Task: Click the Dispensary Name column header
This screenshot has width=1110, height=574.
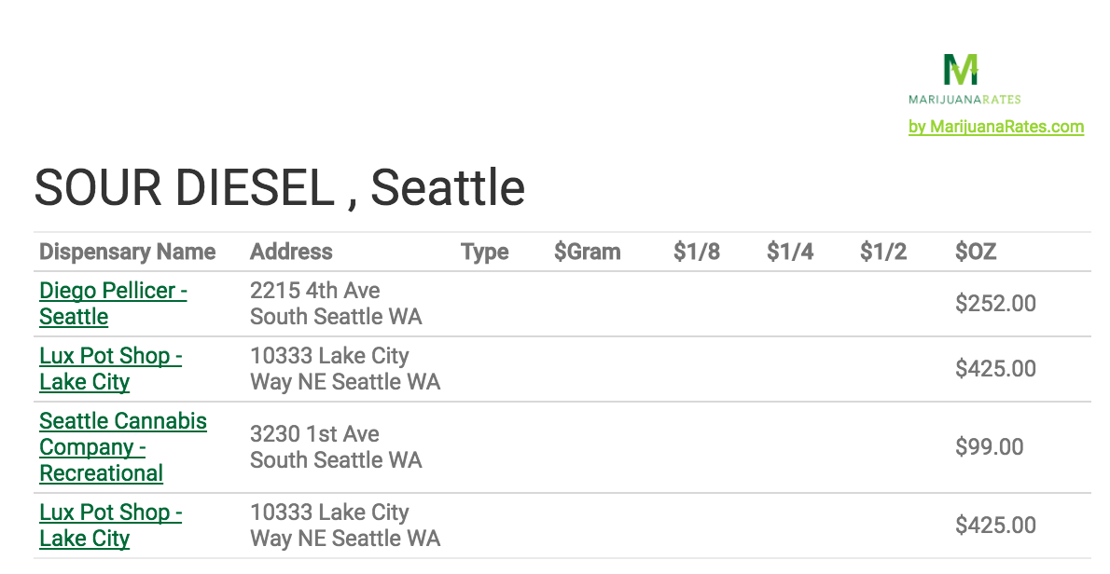Action: [128, 252]
